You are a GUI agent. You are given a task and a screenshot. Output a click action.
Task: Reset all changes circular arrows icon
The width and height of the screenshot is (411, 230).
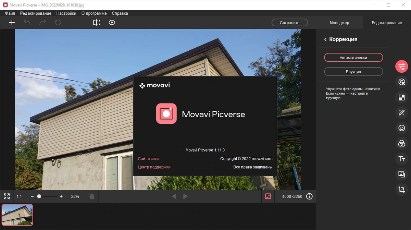[58, 23]
